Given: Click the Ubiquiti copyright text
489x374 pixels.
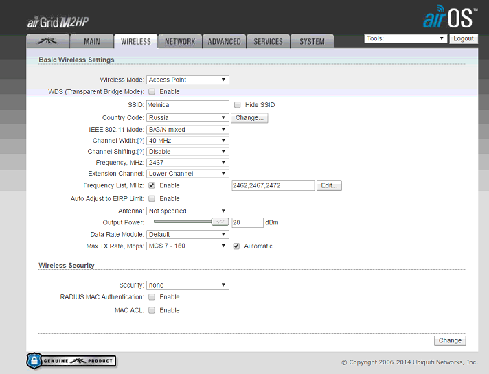Looking at the screenshot, I should coord(409,362).
